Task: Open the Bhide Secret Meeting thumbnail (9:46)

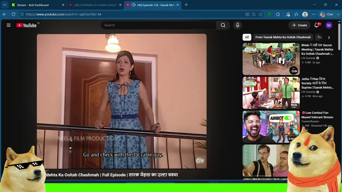Action: pyautogui.click(x=271, y=59)
